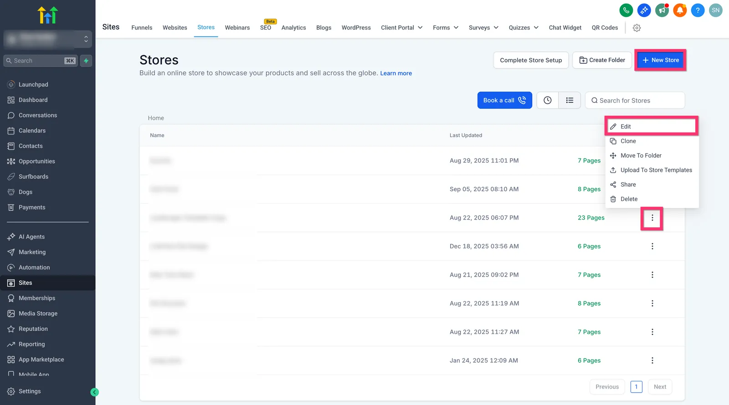Screen dimensions: 729x405
Task: Open the account switcher dropdown
Action: click(x=47, y=39)
